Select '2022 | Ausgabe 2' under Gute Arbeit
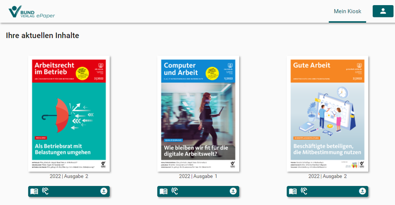This screenshot has width=395, height=205. pos(328,176)
